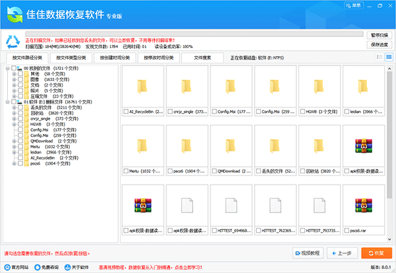Open the pscs6 (1904) folder thumbnail icon
Viewport: 396px width, 273px height.
(x=186, y=146)
